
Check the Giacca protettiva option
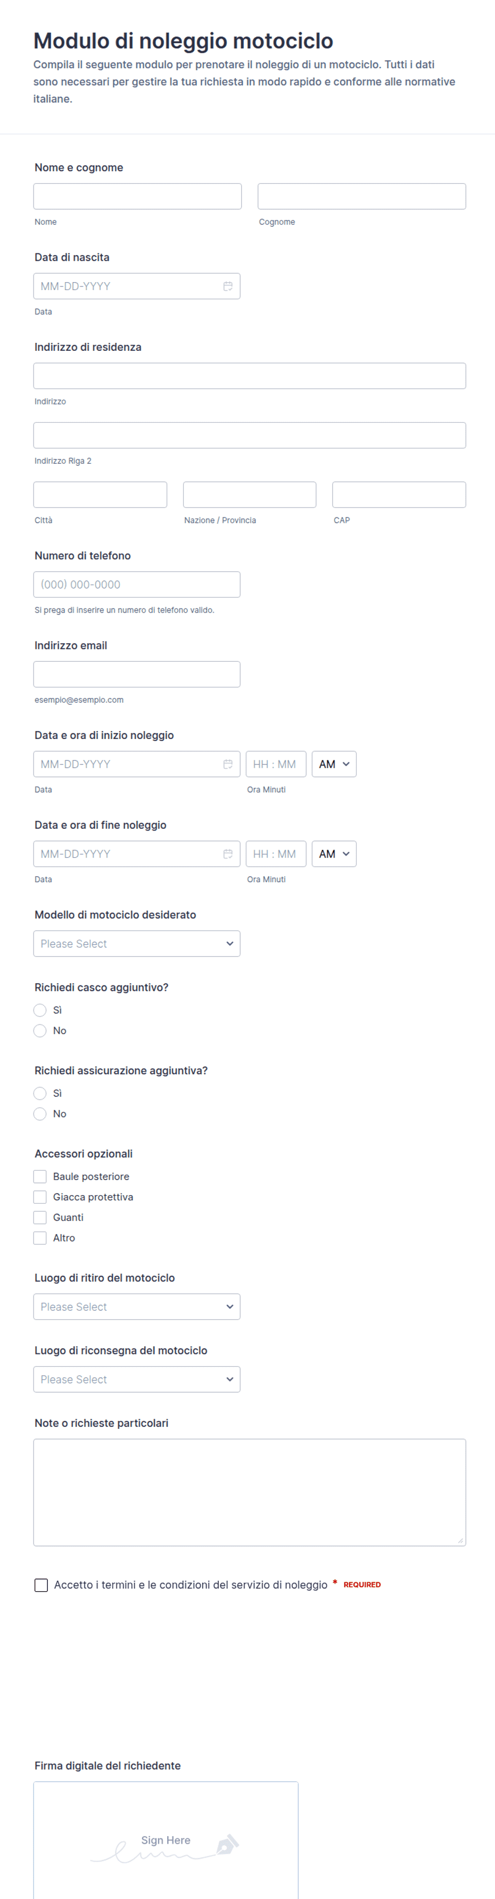click(40, 1197)
